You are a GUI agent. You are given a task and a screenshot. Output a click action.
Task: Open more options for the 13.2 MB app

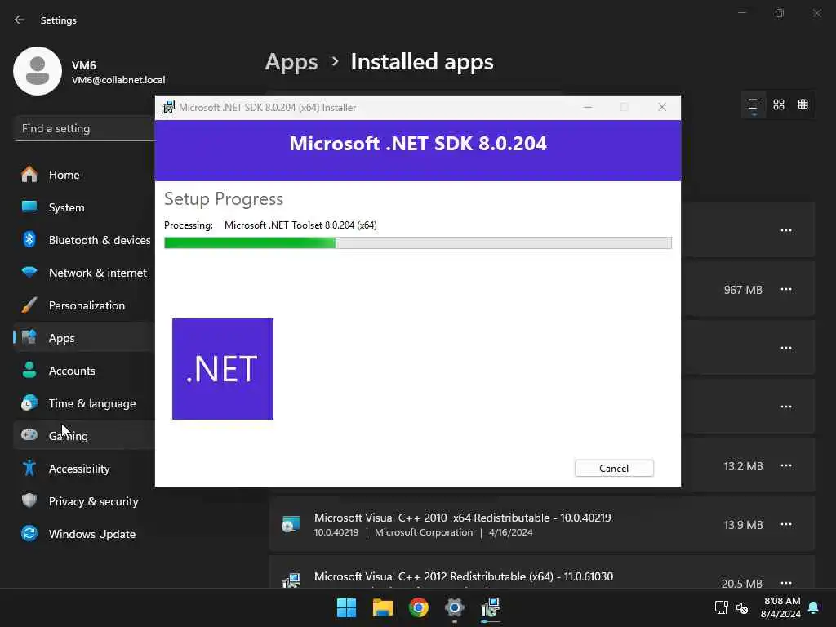point(786,465)
